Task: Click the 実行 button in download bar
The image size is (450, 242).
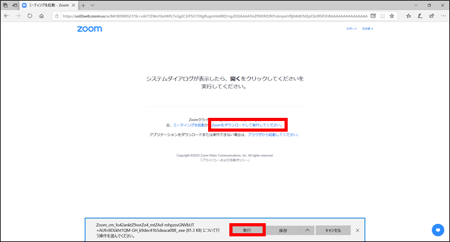Action: pyautogui.click(x=247, y=230)
